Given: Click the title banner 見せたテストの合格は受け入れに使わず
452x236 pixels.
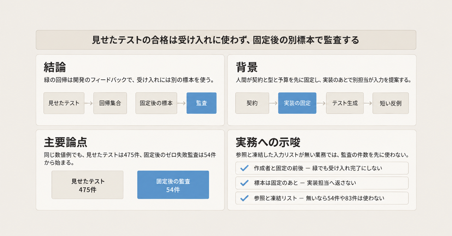Looking at the screenshot, I should click(x=226, y=40).
